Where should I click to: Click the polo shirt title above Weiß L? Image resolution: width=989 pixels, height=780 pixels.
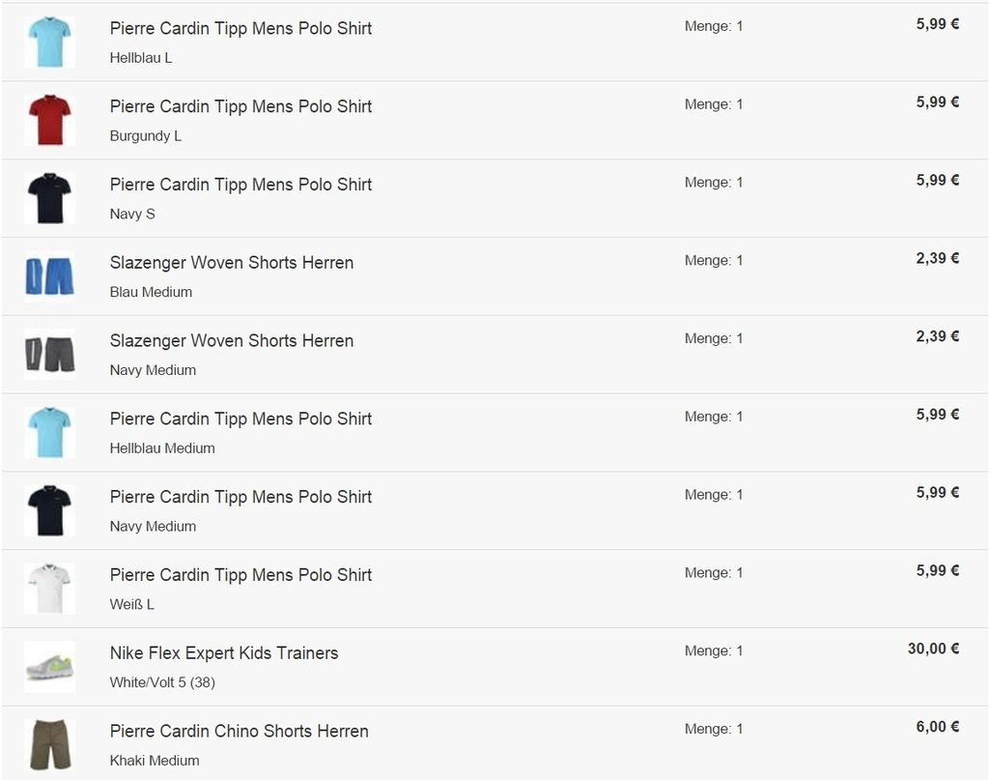click(240, 575)
